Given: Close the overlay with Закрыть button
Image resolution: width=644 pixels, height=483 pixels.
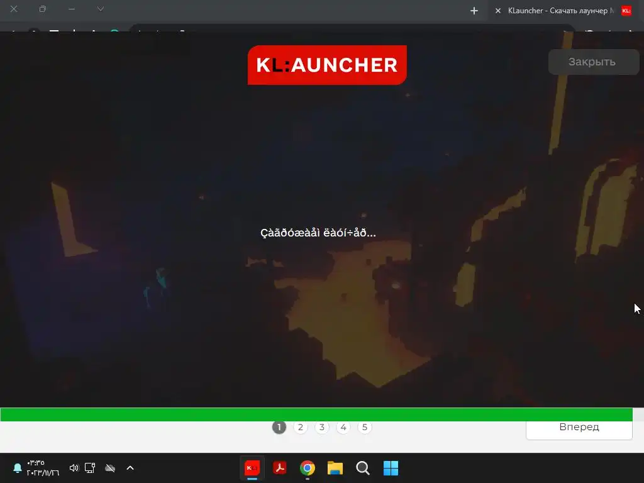Looking at the screenshot, I should pos(594,62).
